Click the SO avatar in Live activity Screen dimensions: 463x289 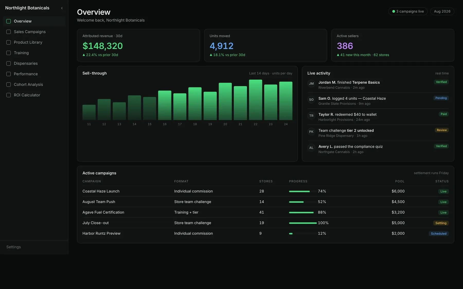(x=311, y=100)
